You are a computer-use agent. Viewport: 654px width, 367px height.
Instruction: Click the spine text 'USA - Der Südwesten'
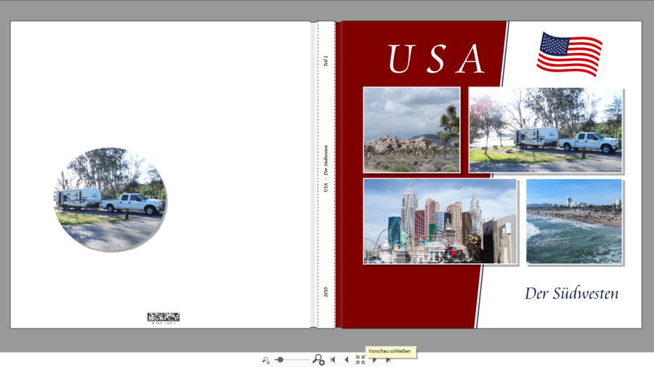tap(326, 168)
